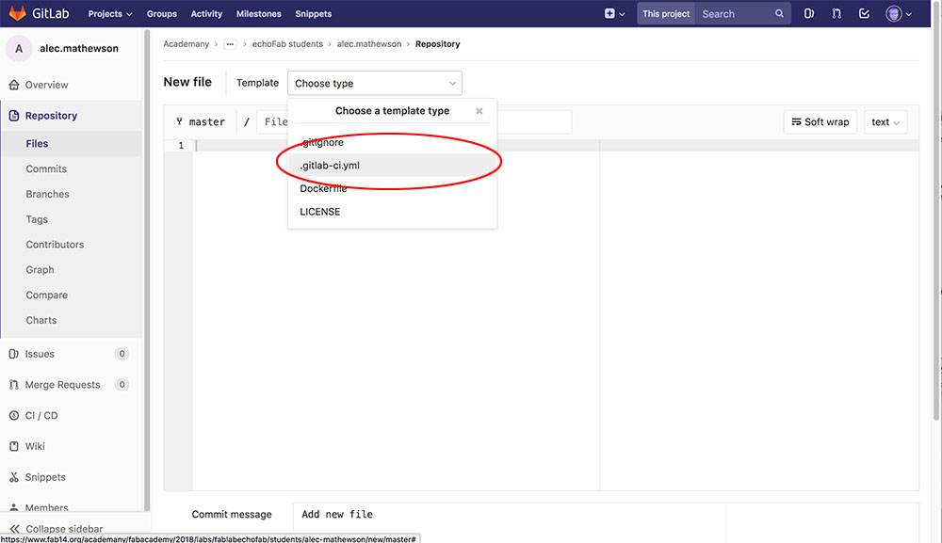Click the search magnifier icon
942x543 pixels.
tap(779, 13)
